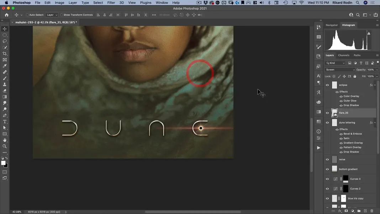Viewport: 380px width, 214px height.
Task: Select the Eraser tool
Action: click(x=5, y=91)
